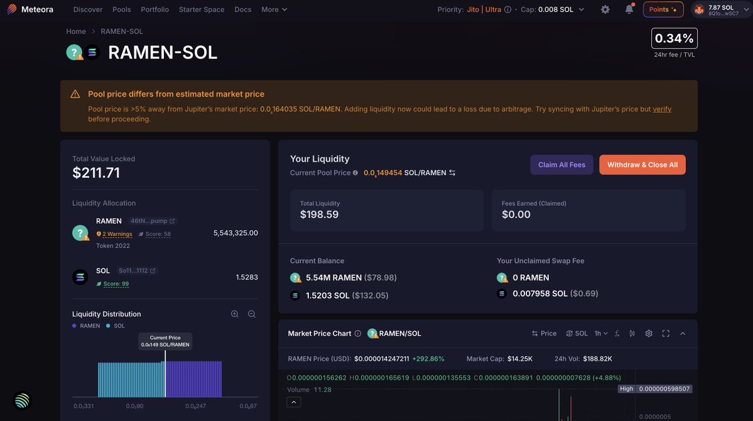Click the Priority info icon beside Ultra
Image resolution: width=753 pixels, height=421 pixels.
point(507,9)
